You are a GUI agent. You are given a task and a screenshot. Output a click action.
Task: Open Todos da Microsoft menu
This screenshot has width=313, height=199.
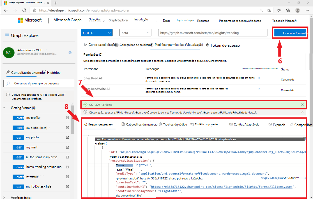[284, 21]
